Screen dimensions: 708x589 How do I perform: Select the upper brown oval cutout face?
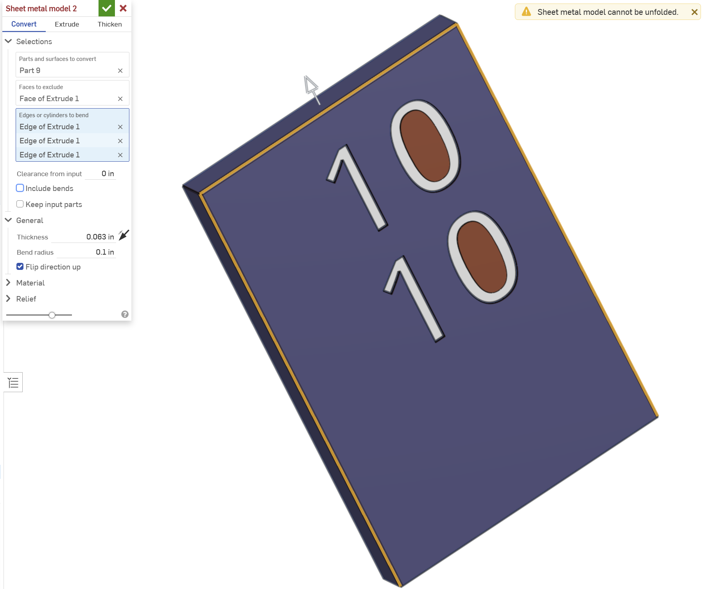[x=425, y=146]
